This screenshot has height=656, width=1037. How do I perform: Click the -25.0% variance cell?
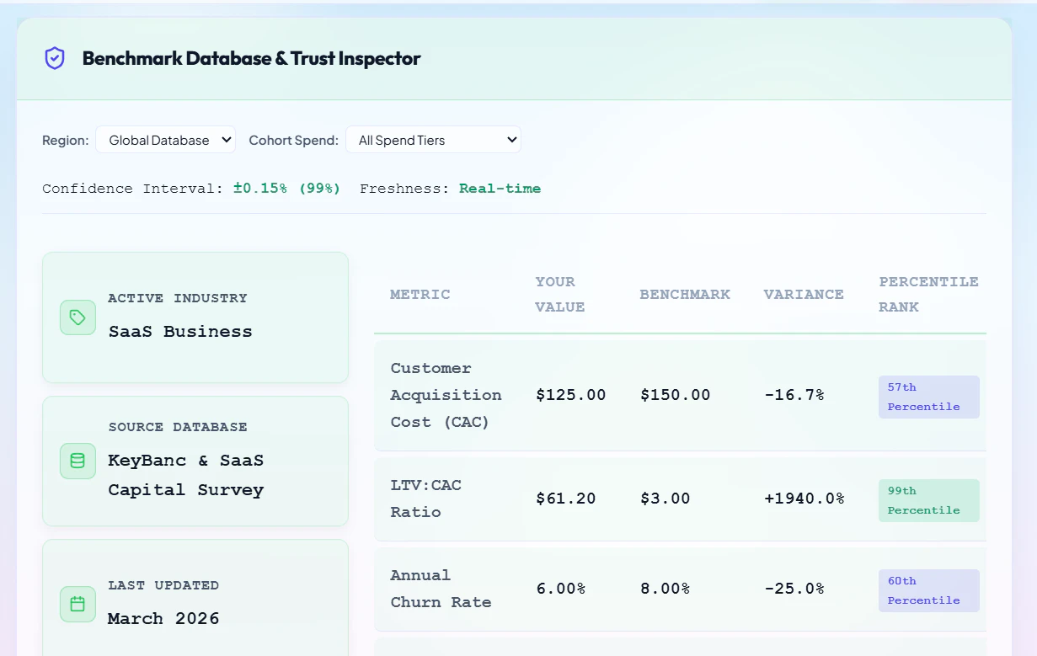click(794, 589)
